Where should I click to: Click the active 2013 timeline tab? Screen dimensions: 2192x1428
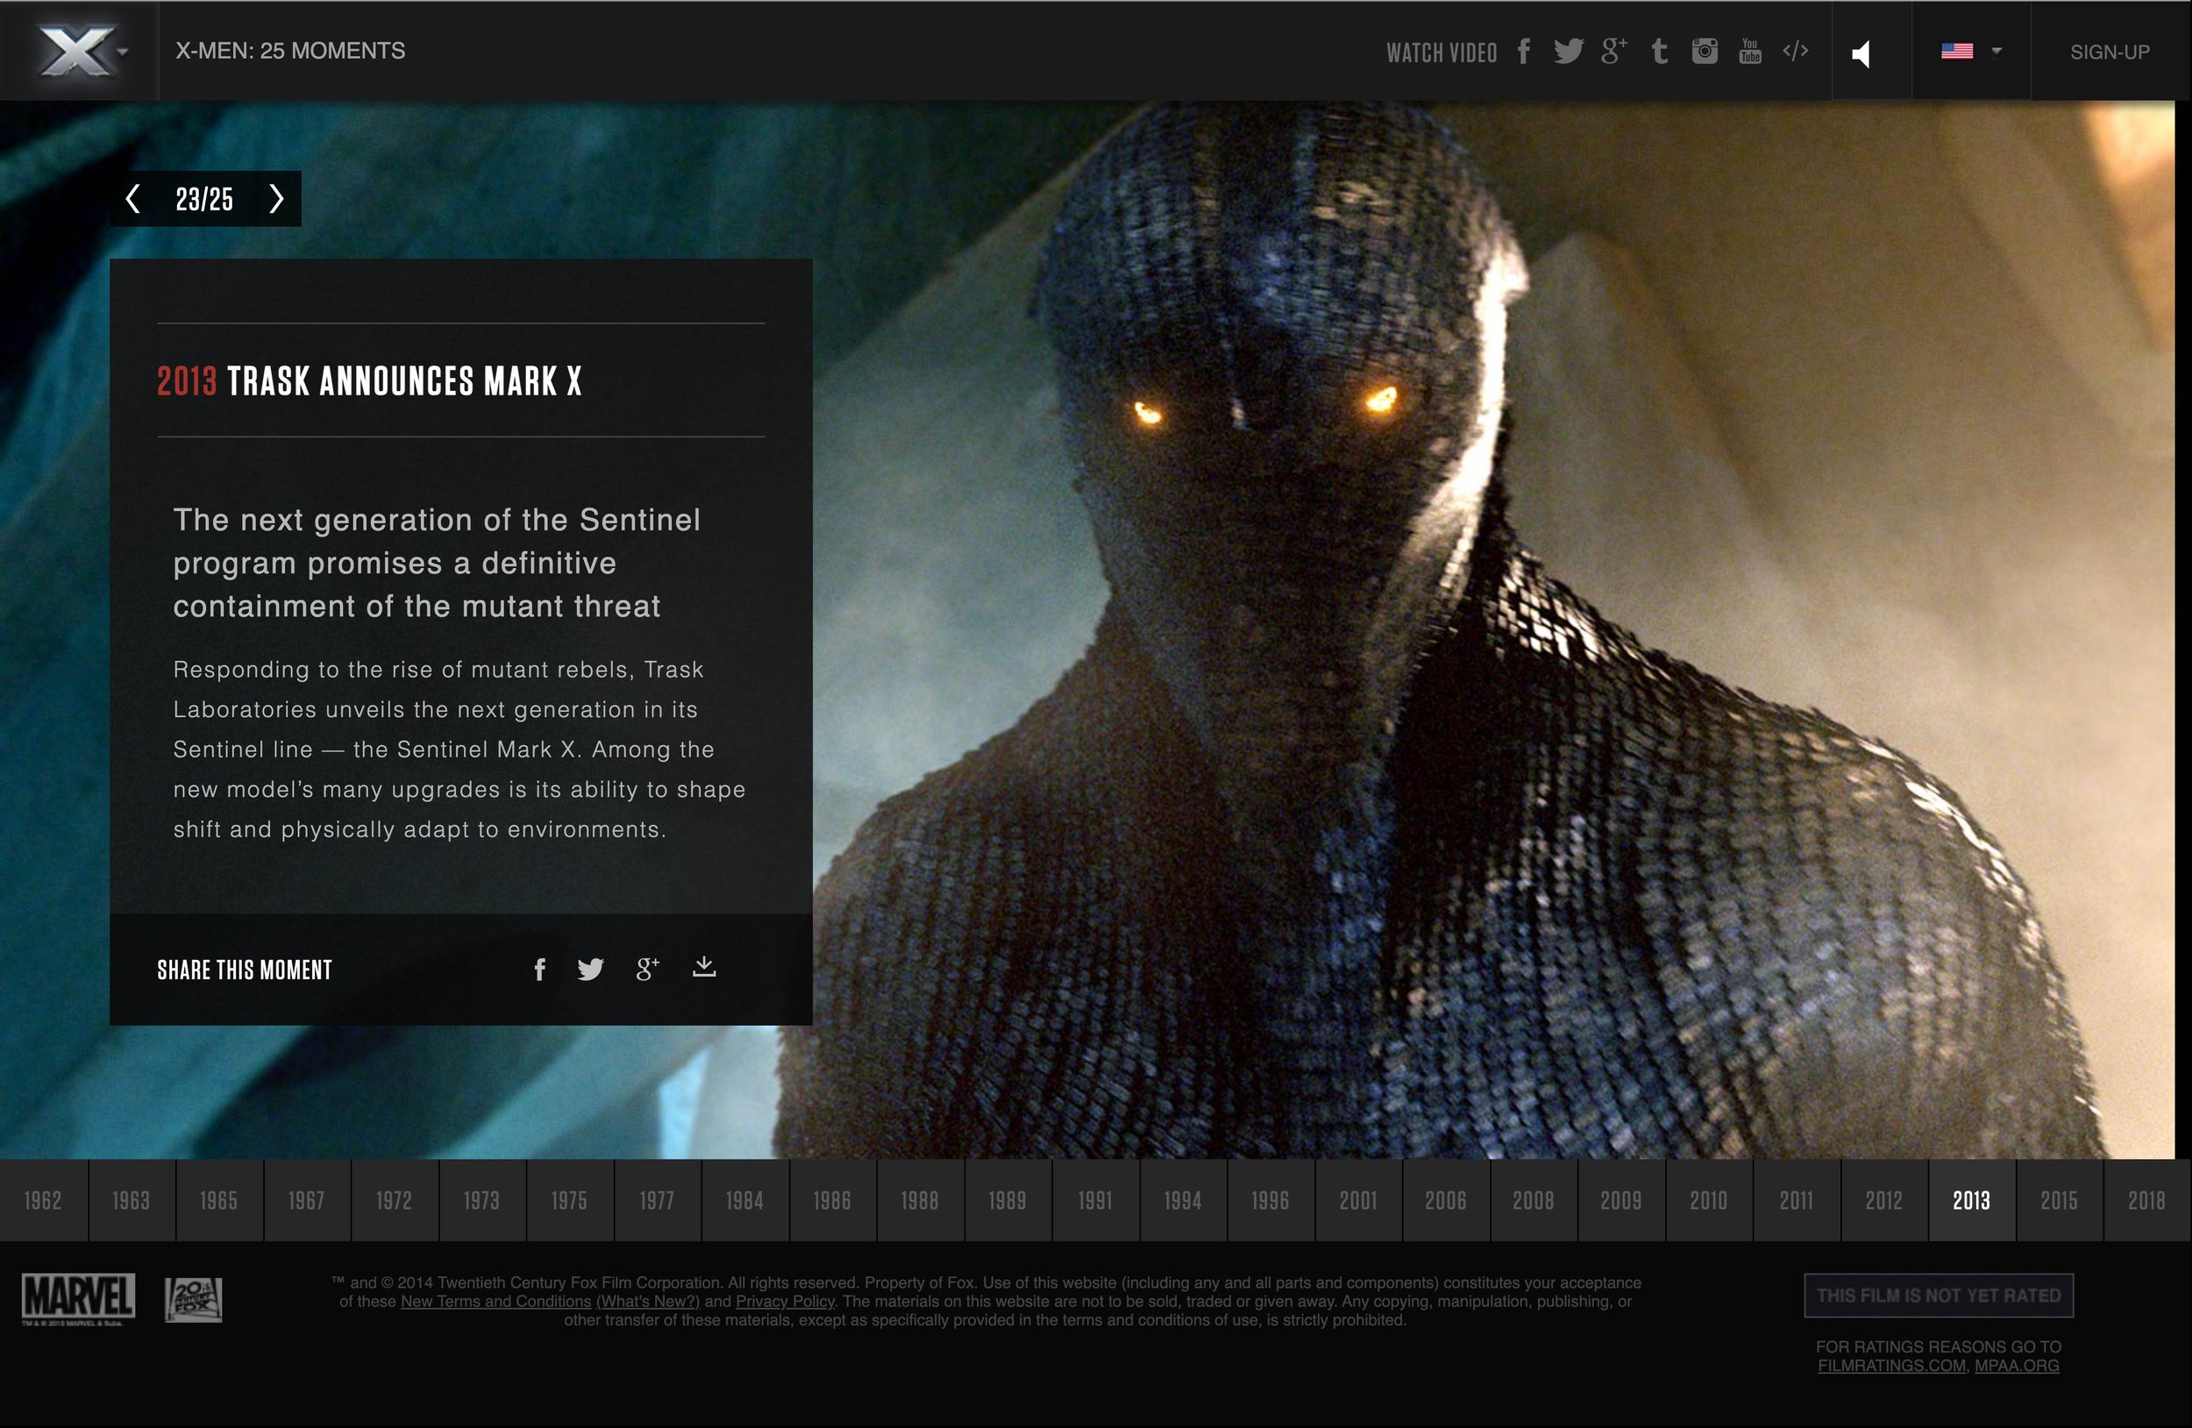tap(1972, 1201)
